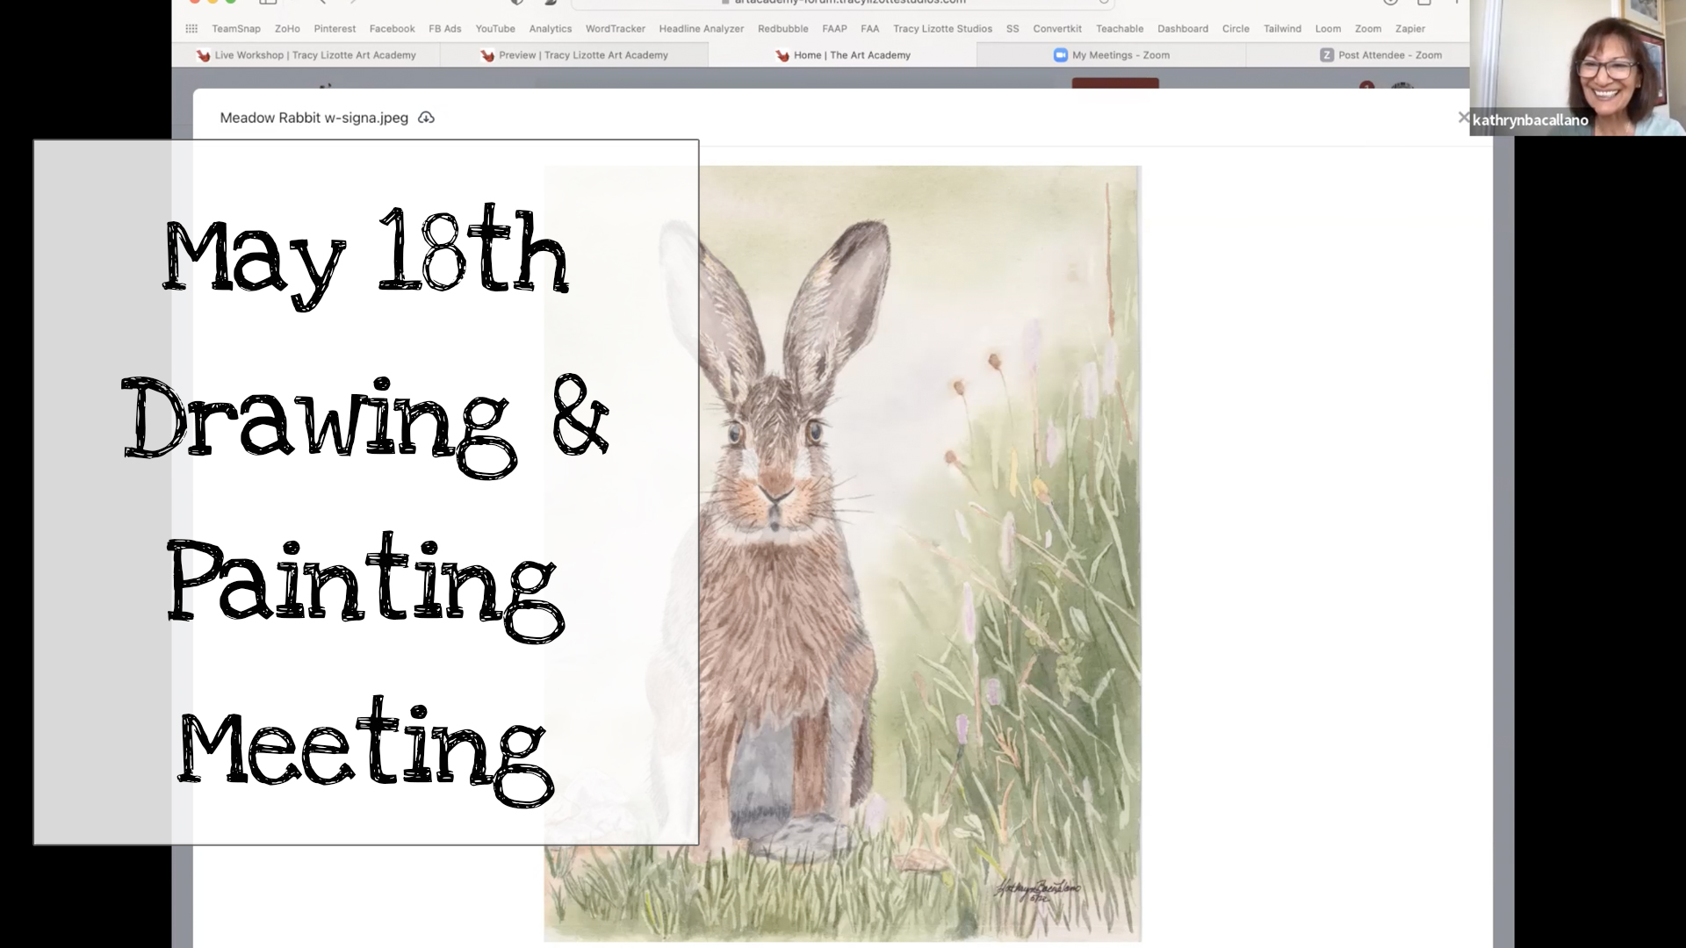The width and height of the screenshot is (1686, 948).
Task: Open the FAAP bookmark
Action: [x=834, y=29]
